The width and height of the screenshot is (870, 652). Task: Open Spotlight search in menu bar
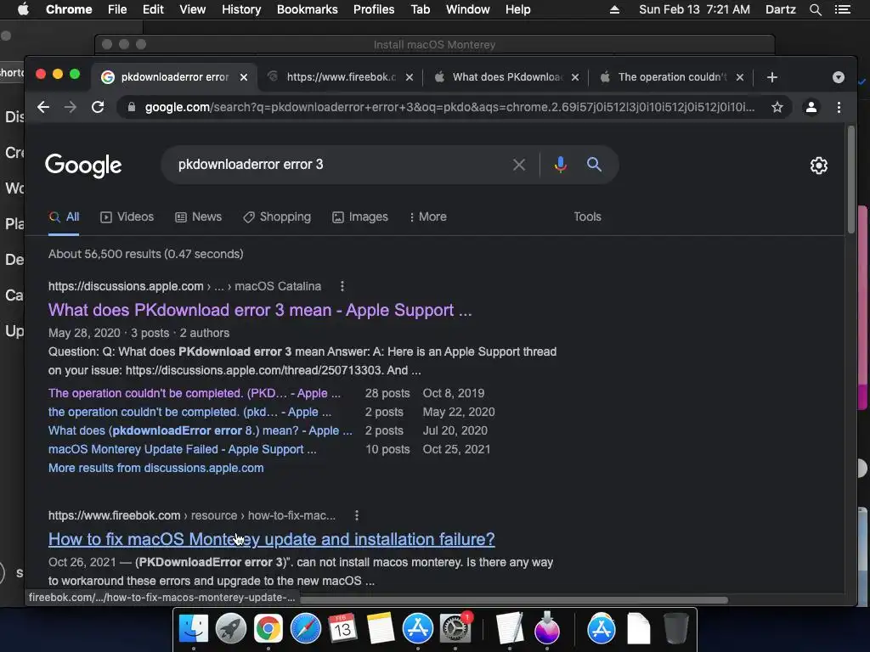pos(815,9)
